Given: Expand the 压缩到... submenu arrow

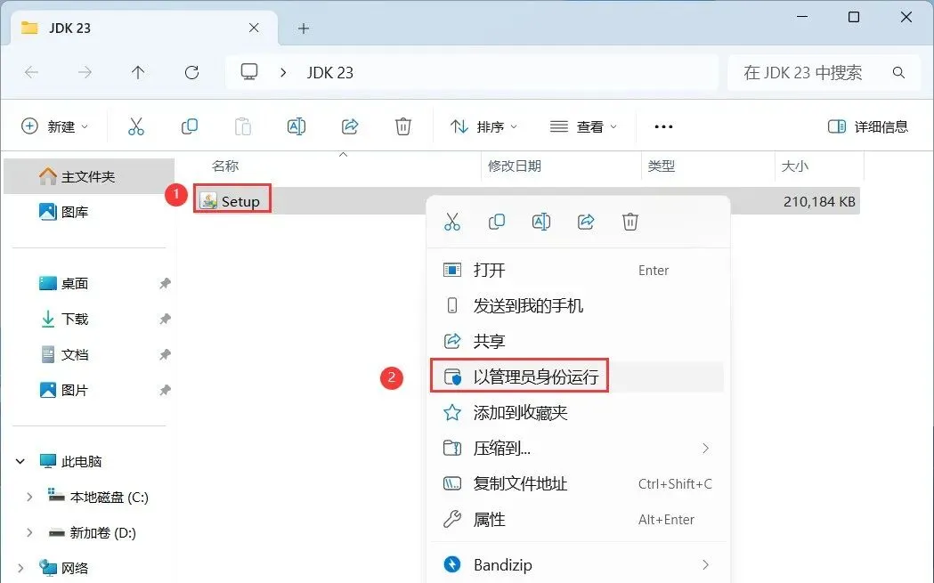Looking at the screenshot, I should tap(705, 449).
